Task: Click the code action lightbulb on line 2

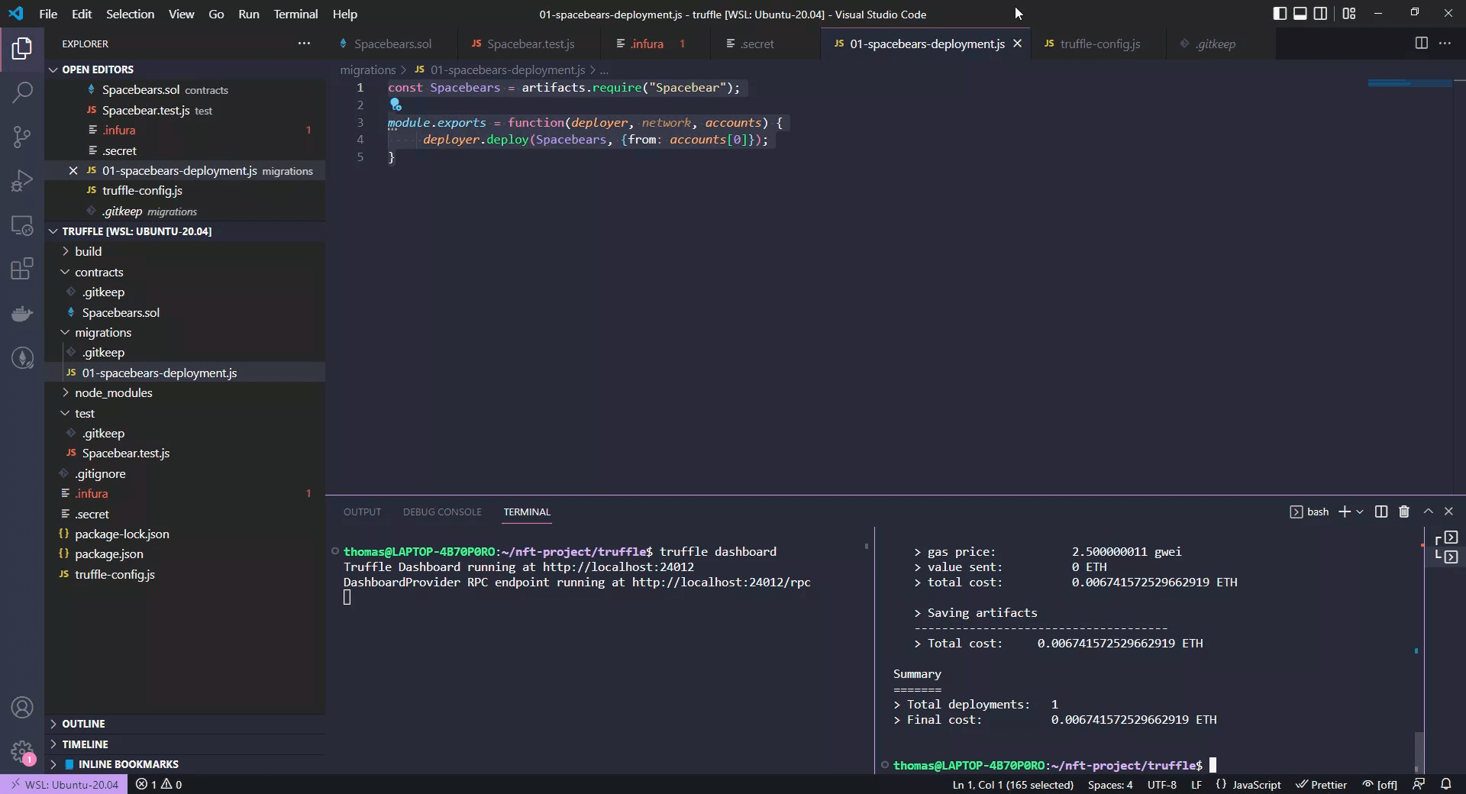Action: click(x=396, y=105)
